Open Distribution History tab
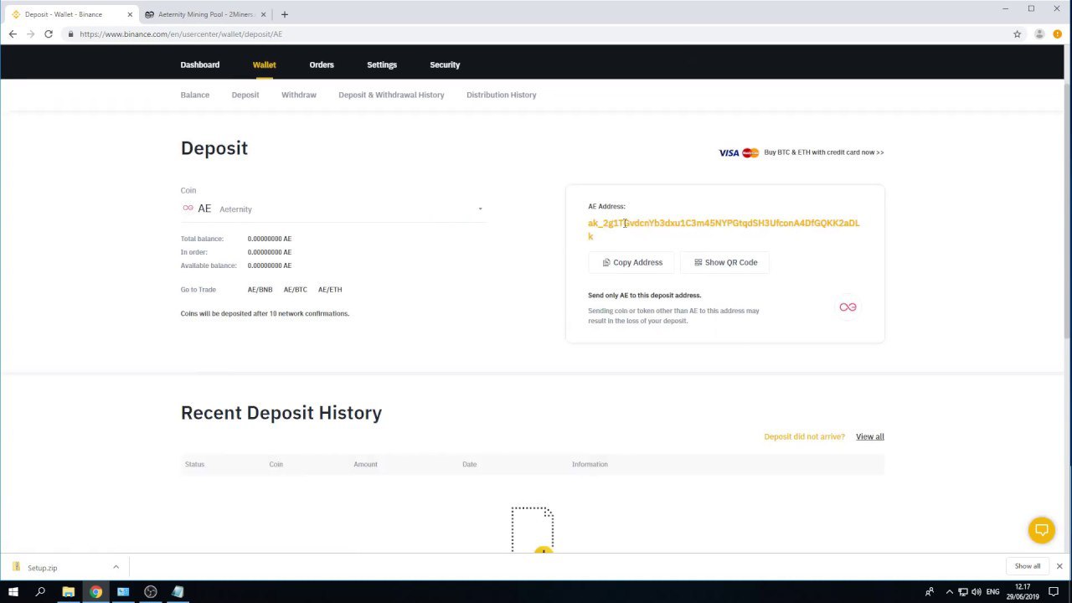The width and height of the screenshot is (1072, 603). coord(502,95)
